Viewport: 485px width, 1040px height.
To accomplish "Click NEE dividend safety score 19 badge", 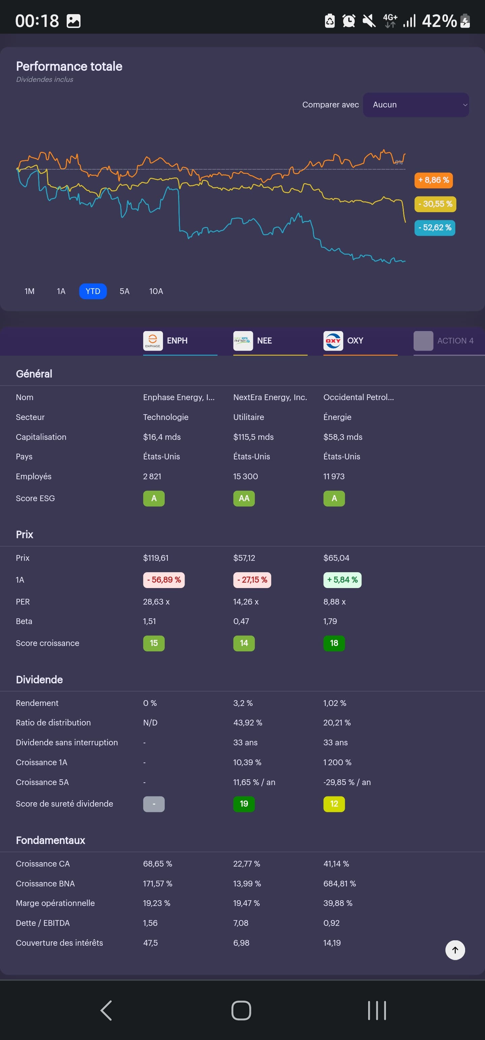I will [244, 804].
